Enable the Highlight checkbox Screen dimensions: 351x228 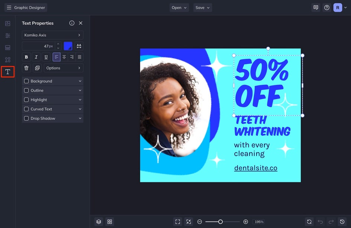(x=26, y=100)
